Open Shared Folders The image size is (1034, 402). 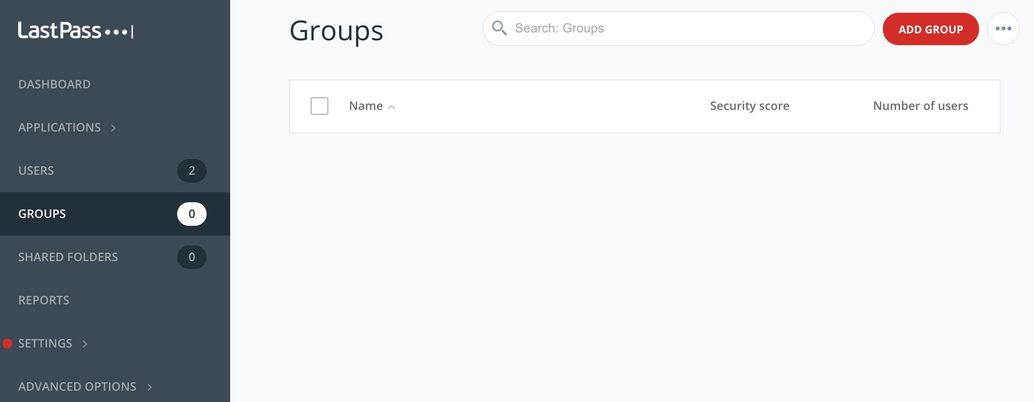click(x=68, y=257)
